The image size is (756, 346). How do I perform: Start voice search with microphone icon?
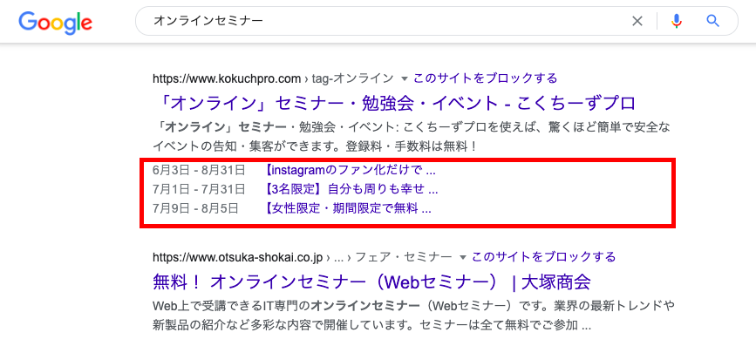677,21
